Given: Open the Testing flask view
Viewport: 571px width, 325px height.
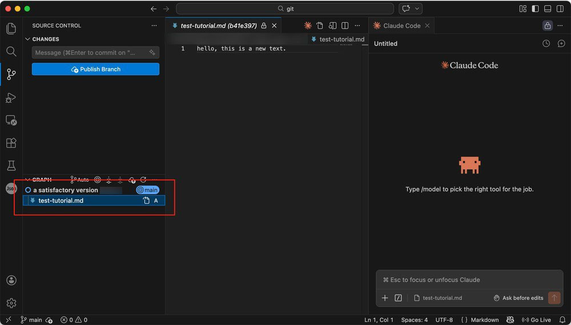Looking at the screenshot, I should [x=11, y=166].
